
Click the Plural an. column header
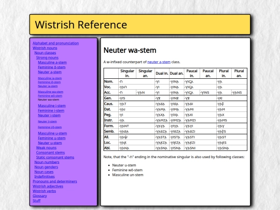[x=239, y=73]
